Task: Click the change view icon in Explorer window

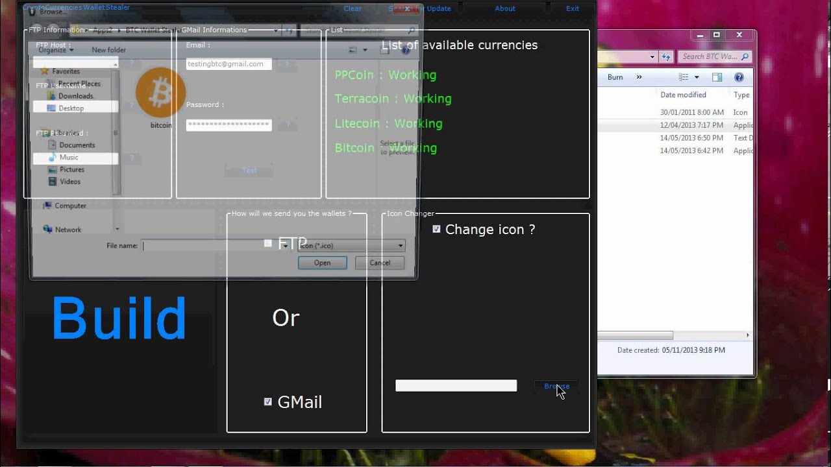Action: tap(684, 77)
